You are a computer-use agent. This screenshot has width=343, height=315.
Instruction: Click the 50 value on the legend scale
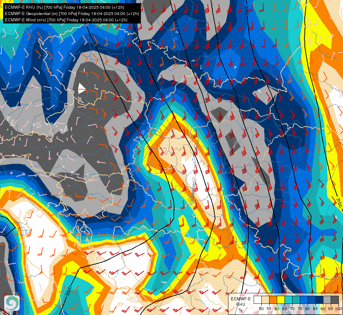tap(261, 309)
